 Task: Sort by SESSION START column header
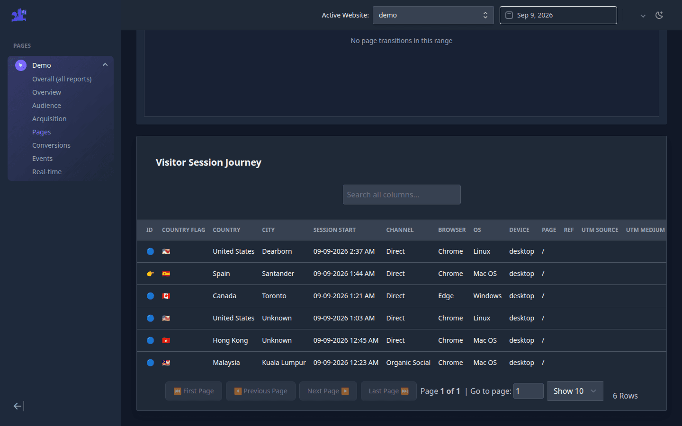click(x=334, y=230)
